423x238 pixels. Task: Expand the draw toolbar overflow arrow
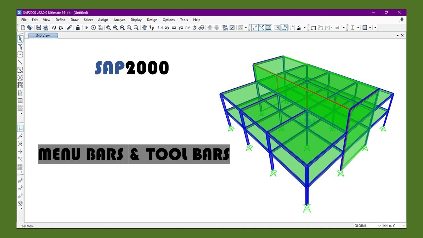(x=21, y=113)
